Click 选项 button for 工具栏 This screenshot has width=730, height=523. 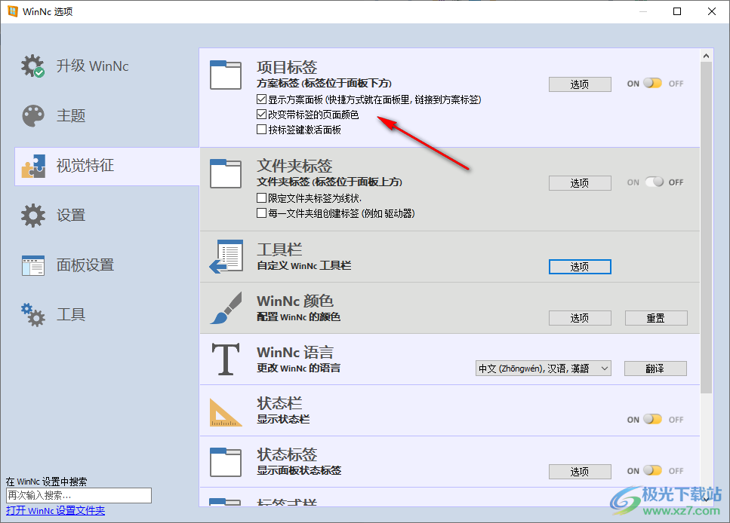coord(580,267)
